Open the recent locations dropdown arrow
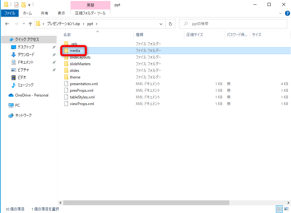 click(x=24, y=24)
